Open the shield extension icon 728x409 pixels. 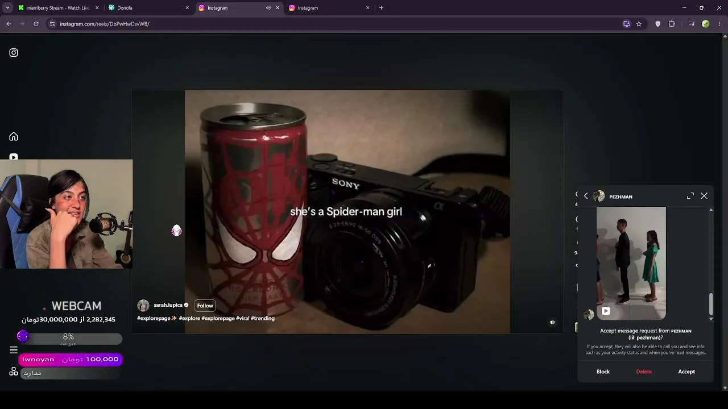point(658,24)
